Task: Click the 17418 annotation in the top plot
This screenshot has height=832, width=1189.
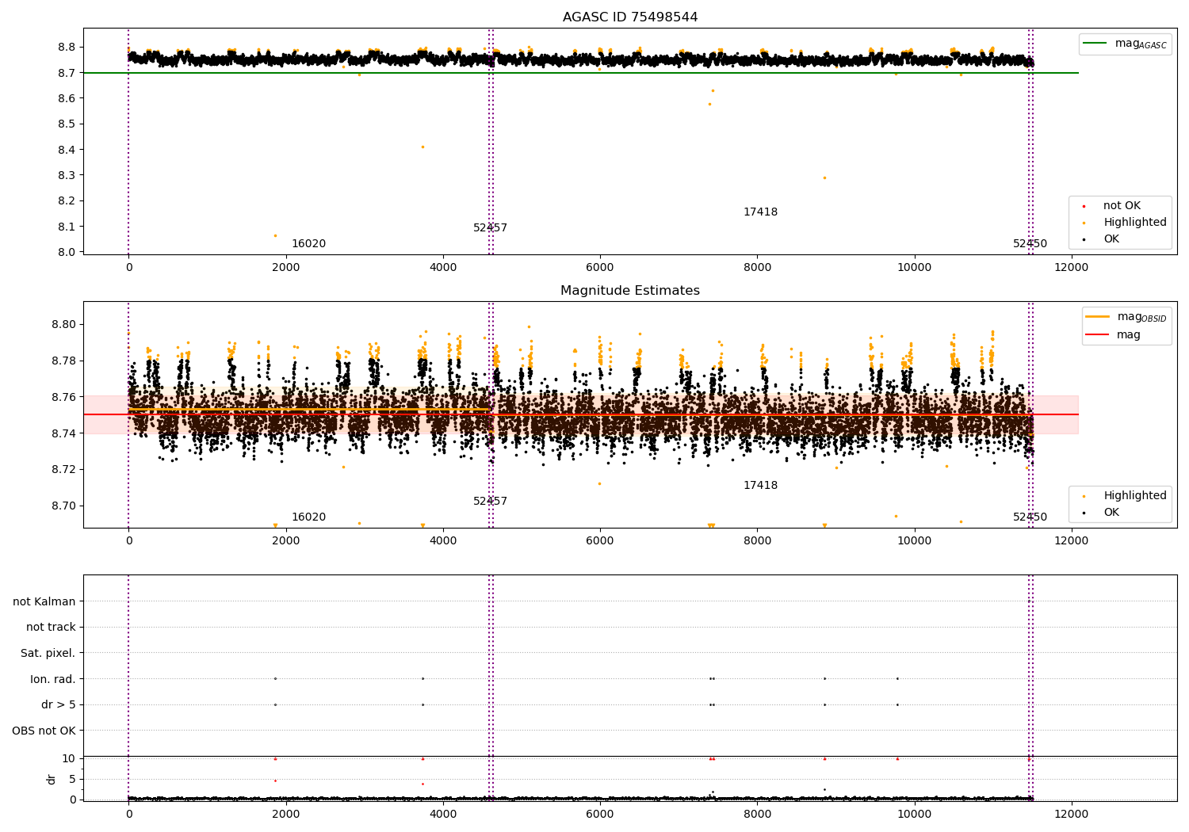Action: click(x=760, y=212)
